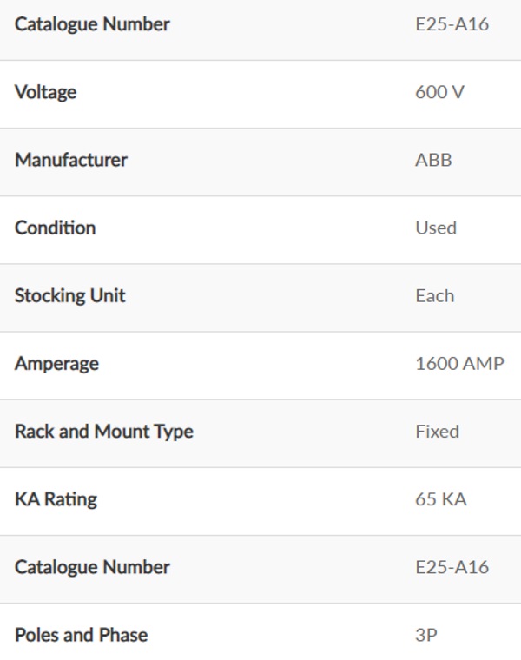Click the KA Rating label
This screenshot has width=521, height=660.
[56, 499]
